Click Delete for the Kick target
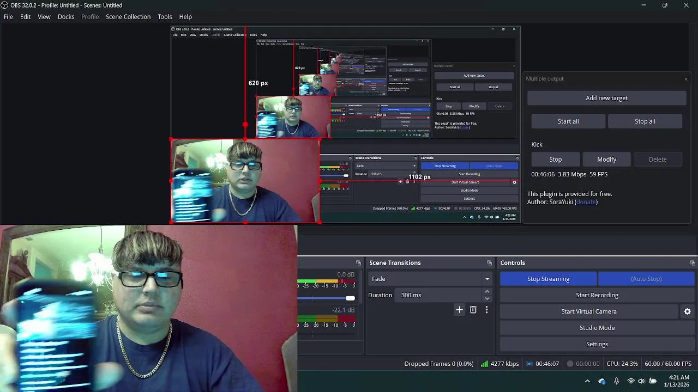This screenshot has height=392, width=698. (x=658, y=160)
